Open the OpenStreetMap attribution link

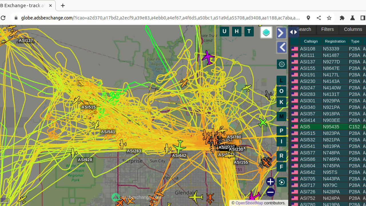[249, 203]
